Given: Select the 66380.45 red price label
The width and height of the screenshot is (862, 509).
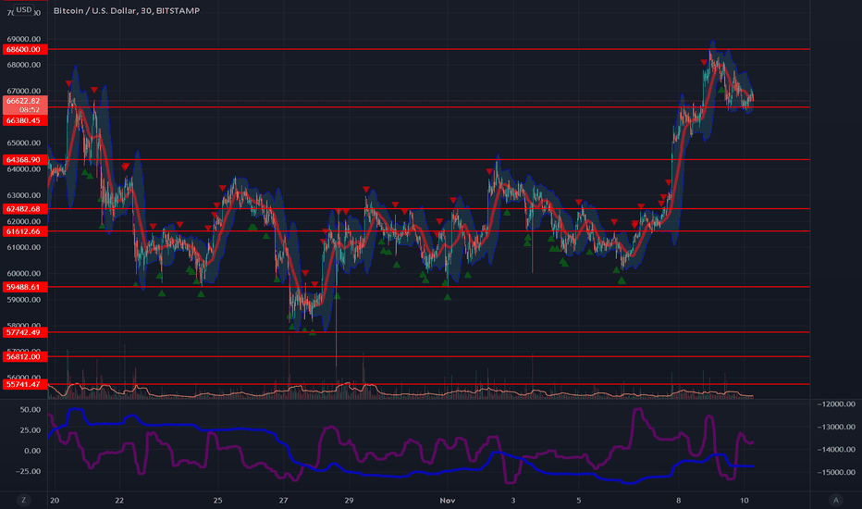Looking at the screenshot, I should [x=25, y=120].
